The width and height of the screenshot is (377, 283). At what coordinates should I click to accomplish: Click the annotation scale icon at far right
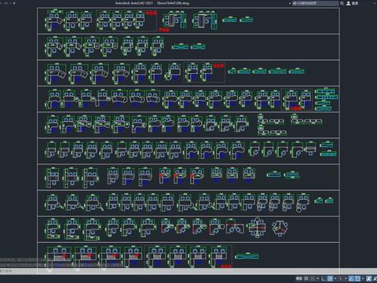[375, 278]
